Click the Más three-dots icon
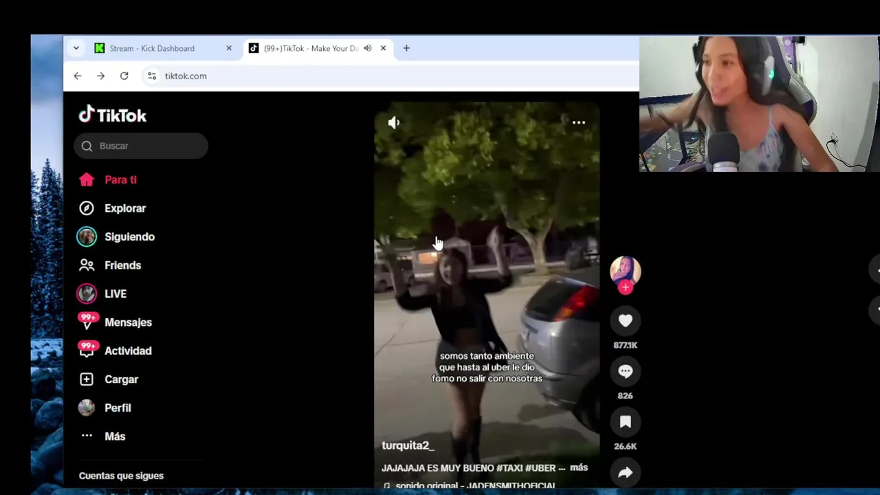Viewport: 880px width, 495px height. 87,436
